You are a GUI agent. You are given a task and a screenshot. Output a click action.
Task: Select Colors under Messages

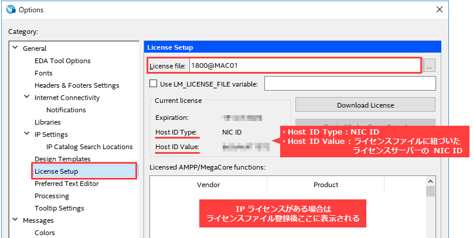click(x=45, y=233)
